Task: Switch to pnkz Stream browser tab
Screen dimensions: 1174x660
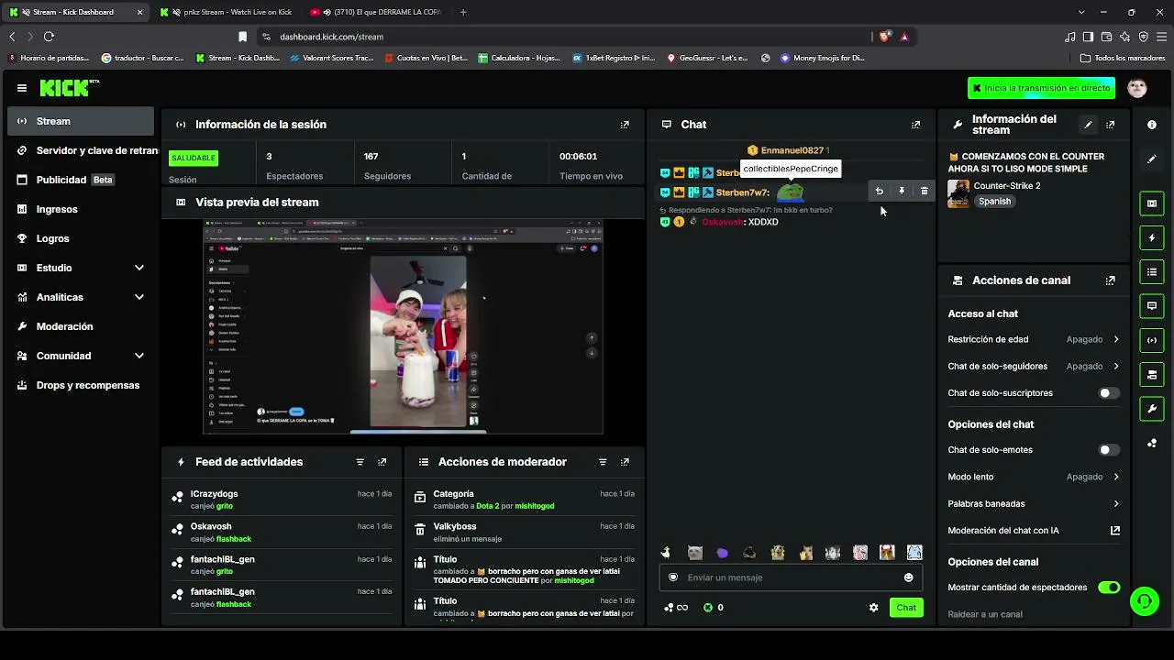Action: (227, 12)
